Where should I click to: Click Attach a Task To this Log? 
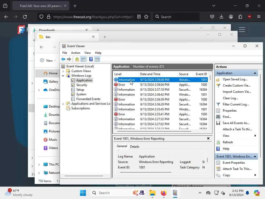pyautogui.click(x=237, y=129)
